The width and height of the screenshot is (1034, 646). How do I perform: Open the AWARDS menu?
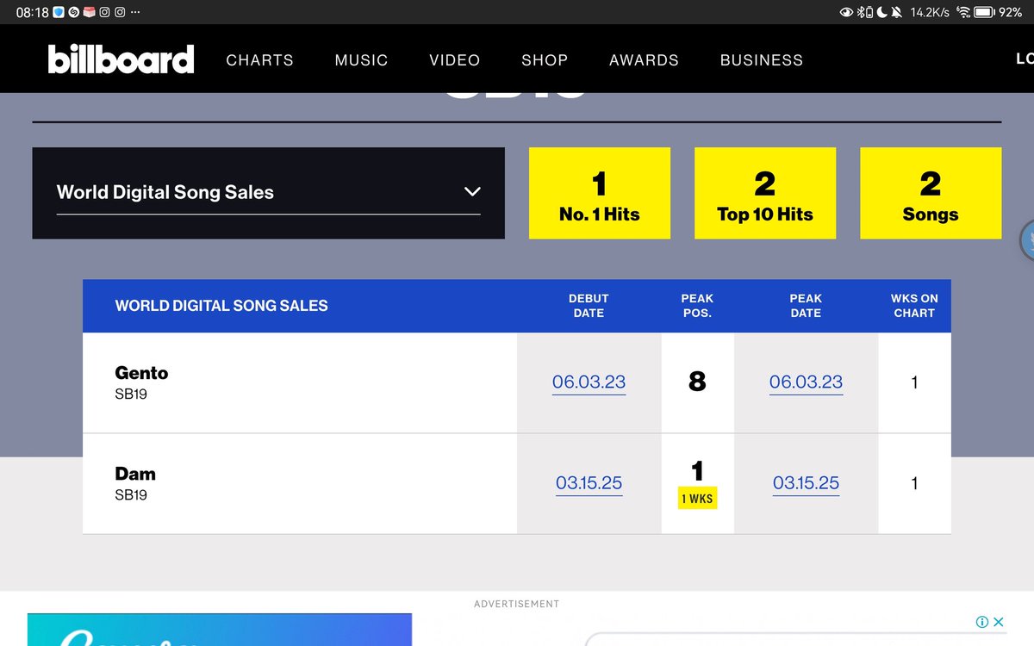[x=644, y=60]
